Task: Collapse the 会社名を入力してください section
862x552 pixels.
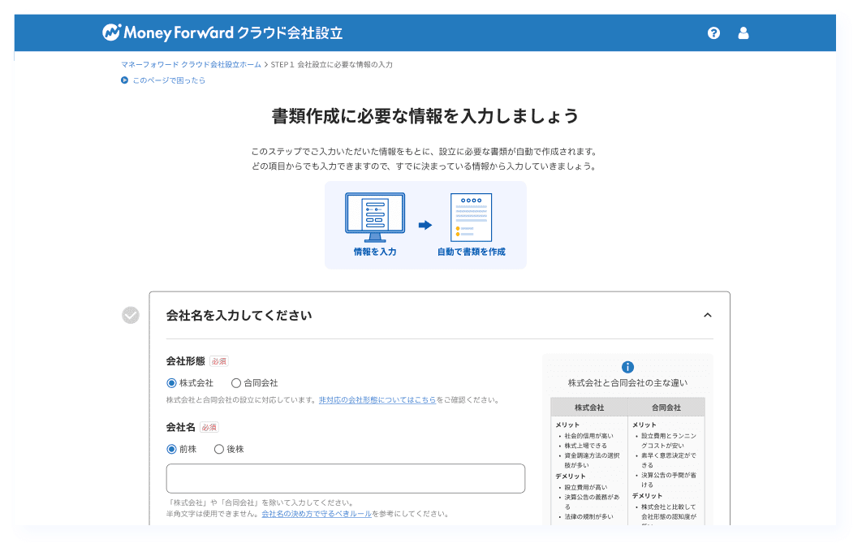Action: point(708,315)
